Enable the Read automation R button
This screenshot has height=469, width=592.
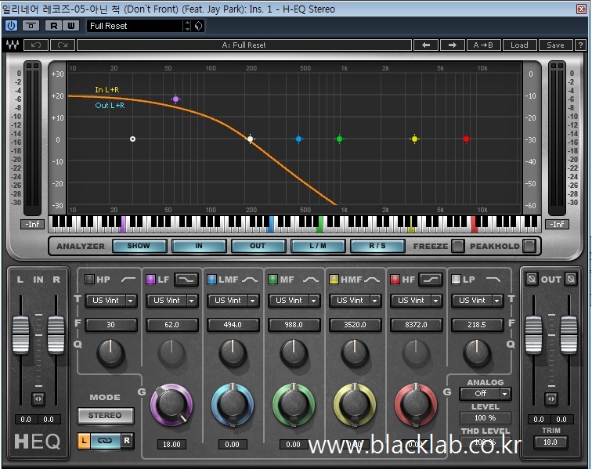coord(53,26)
